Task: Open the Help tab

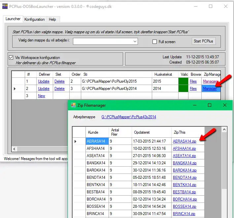Action: (52, 19)
